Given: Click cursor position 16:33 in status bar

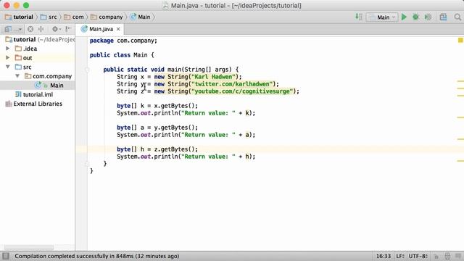Looking at the screenshot, I should tap(384, 256).
